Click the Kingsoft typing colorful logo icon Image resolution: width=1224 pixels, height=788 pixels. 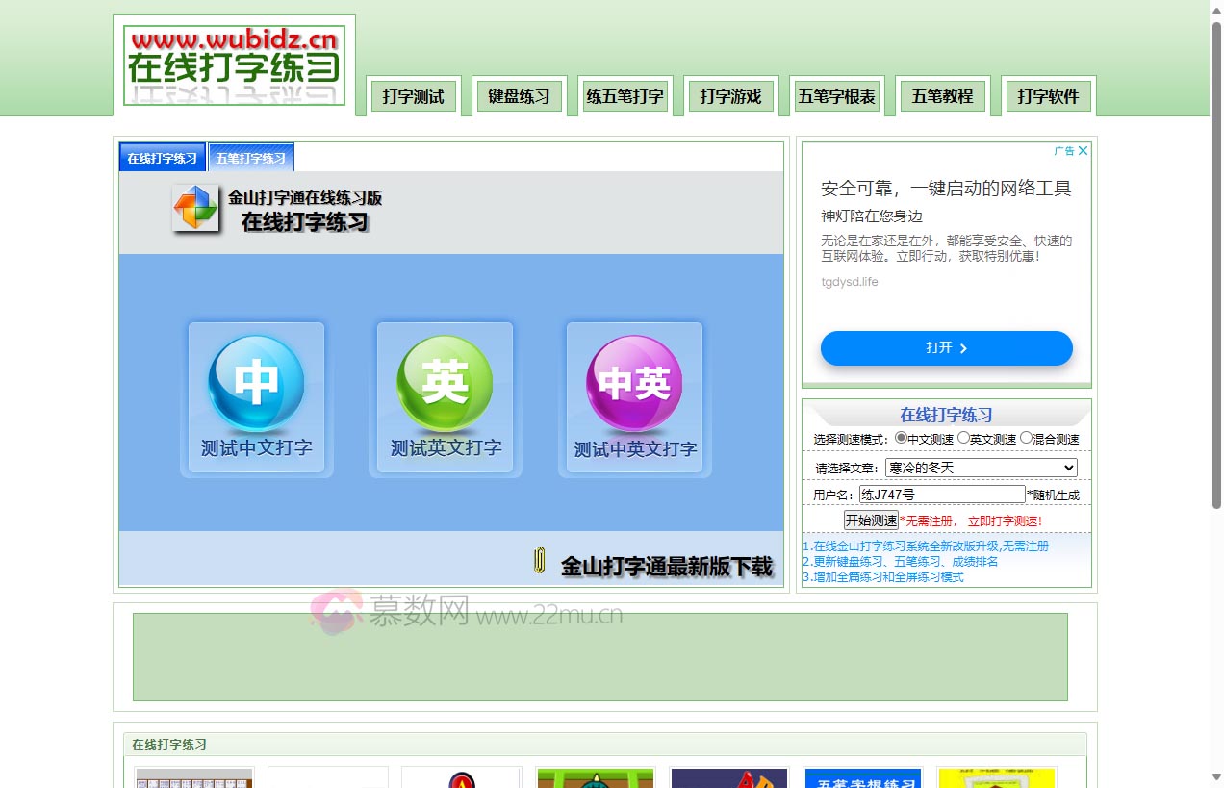pos(195,208)
